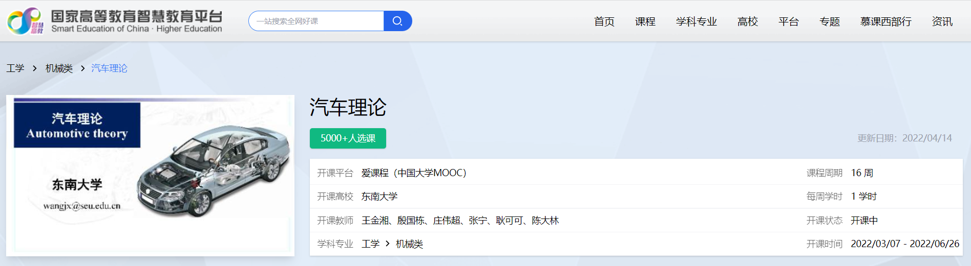This screenshot has width=971, height=266.
Task: Click the blue search magnifier icon
Action: (x=397, y=21)
